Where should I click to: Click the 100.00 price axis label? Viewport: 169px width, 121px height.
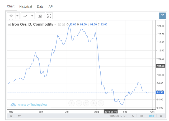[x=161, y=75]
